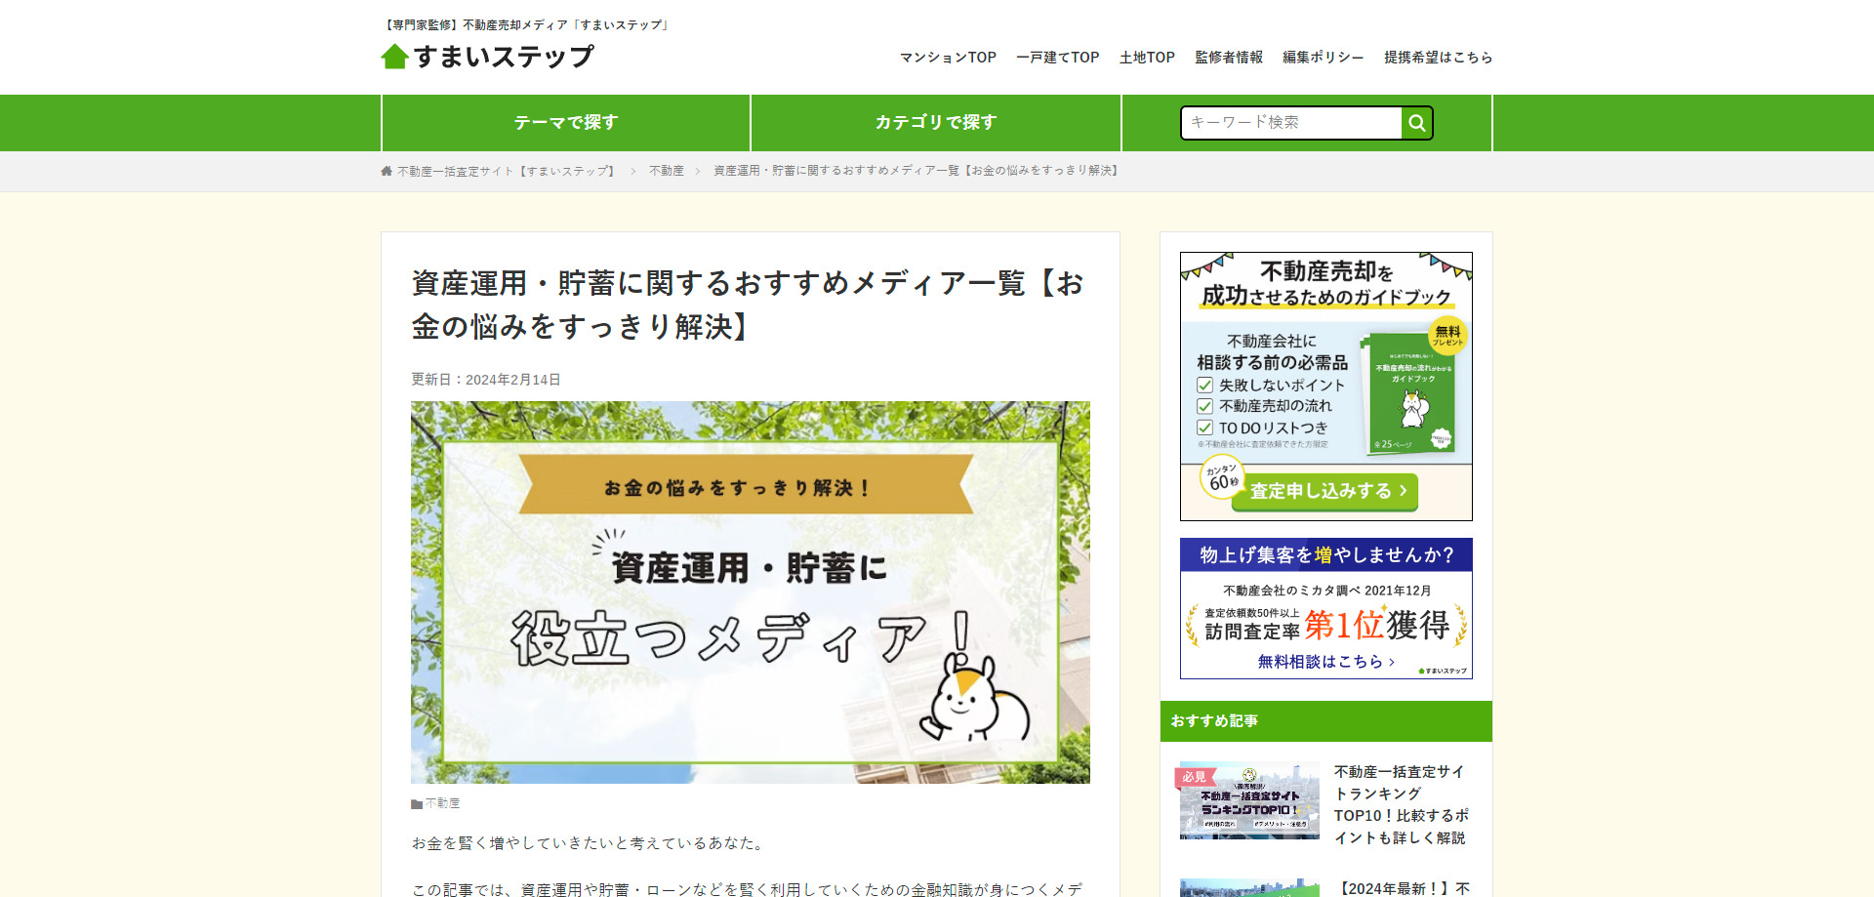Image resolution: width=1874 pixels, height=897 pixels.
Task: Click the search magnifier button
Action: coord(1416,123)
